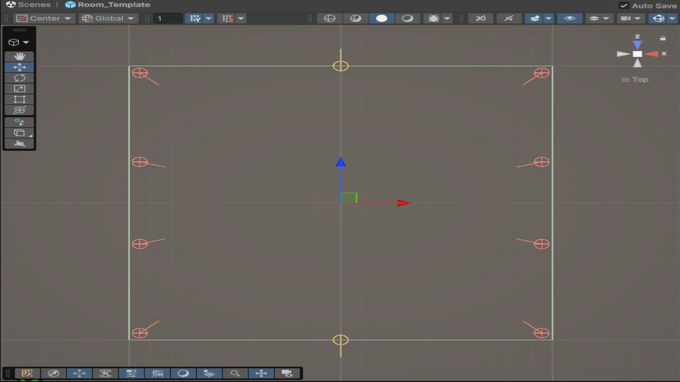Click the grid snap value field
Viewport: 680px width, 382px height.
(168, 18)
